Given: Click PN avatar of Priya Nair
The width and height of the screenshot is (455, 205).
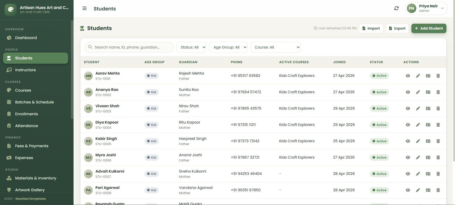Looking at the screenshot, I should [x=411, y=9].
